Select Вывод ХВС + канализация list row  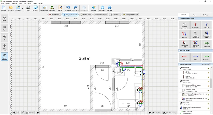[195, 108]
